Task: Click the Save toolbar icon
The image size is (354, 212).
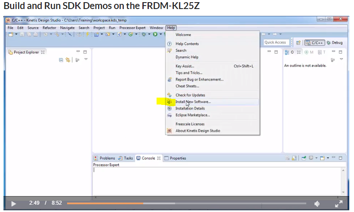Action: [x=22, y=34]
